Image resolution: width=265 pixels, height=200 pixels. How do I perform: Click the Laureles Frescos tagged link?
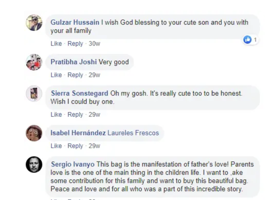pyautogui.click(x=133, y=133)
